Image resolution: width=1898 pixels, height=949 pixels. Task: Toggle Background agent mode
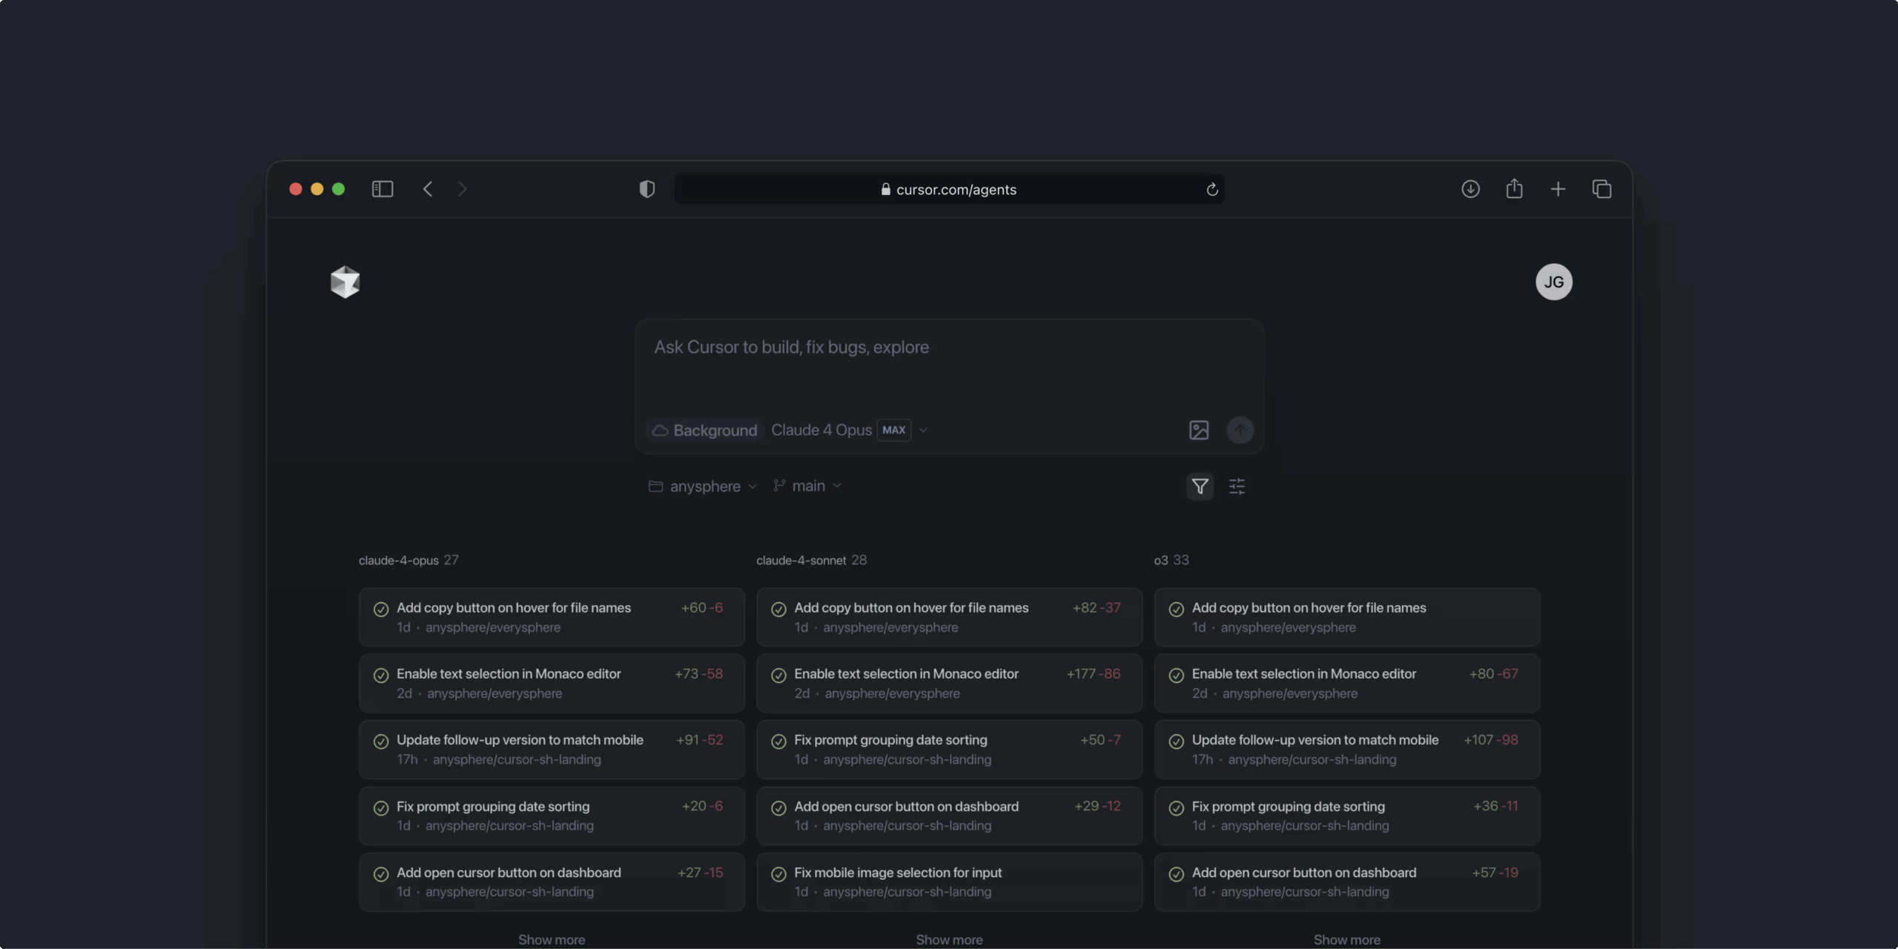click(x=704, y=430)
